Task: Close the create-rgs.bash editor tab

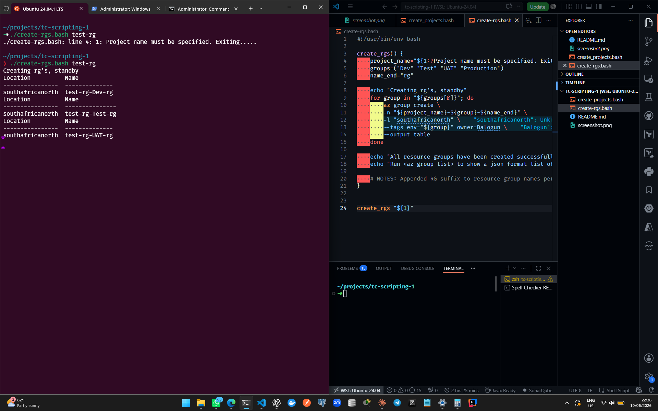Action: [x=517, y=21]
